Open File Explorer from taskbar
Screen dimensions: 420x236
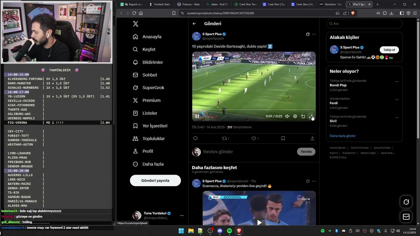pyautogui.click(x=191, y=231)
